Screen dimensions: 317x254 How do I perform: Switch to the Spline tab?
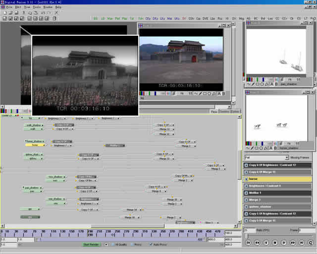235,112
